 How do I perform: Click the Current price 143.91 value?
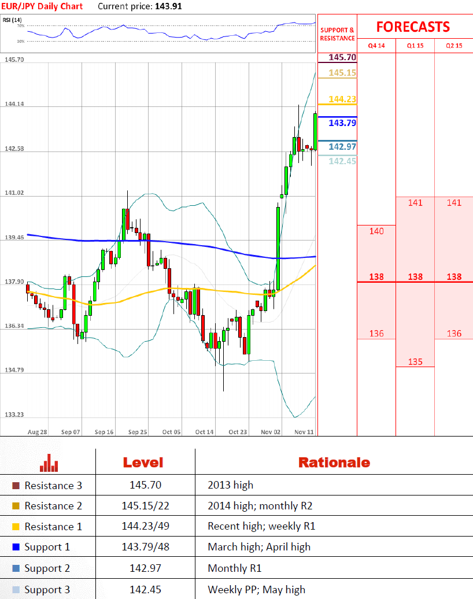(x=168, y=6)
